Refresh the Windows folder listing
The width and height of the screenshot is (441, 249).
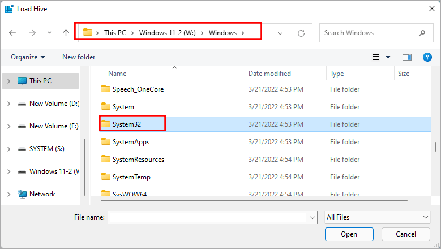coord(301,33)
